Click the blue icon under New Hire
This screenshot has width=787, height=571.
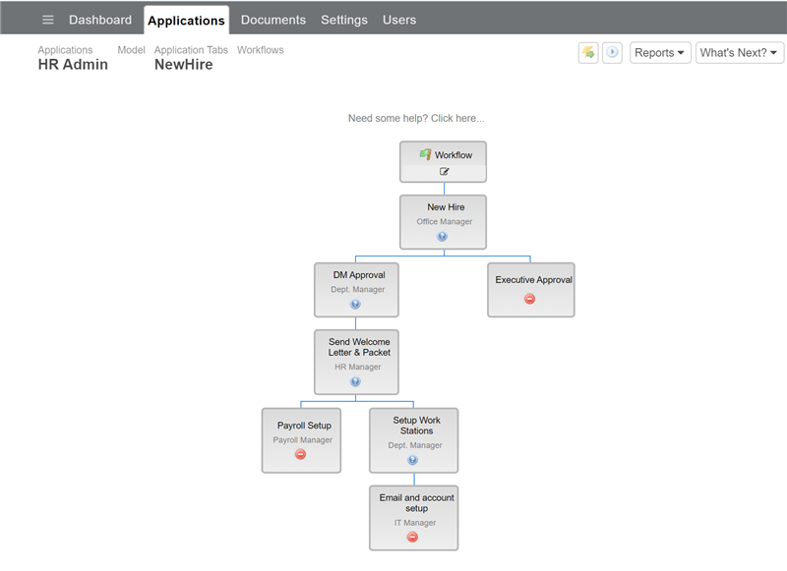coord(442,237)
